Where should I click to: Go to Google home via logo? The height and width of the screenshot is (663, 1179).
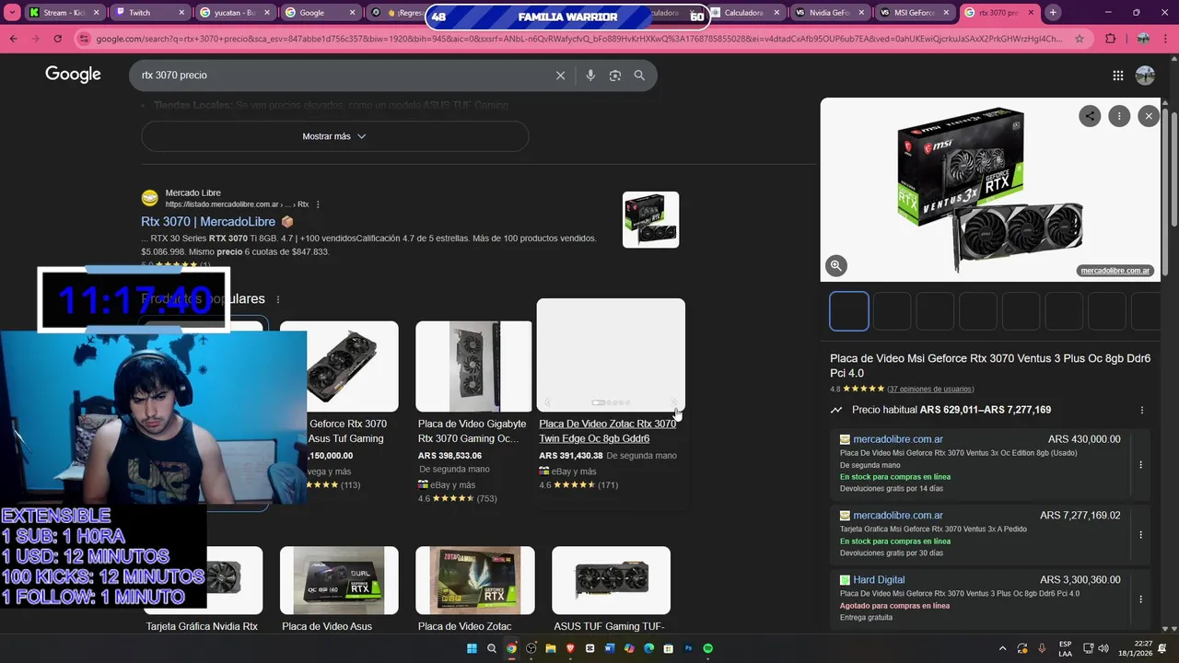click(x=73, y=76)
